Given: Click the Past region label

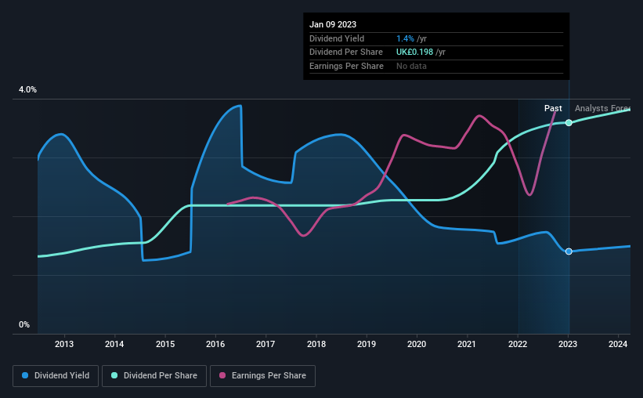Looking at the screenshot, I should (x=553, y=108).
